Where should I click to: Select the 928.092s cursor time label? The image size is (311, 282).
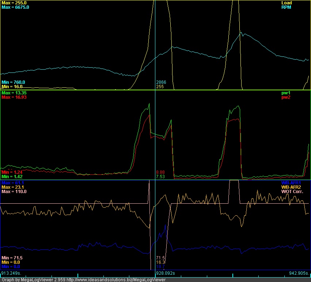point(166,273)
